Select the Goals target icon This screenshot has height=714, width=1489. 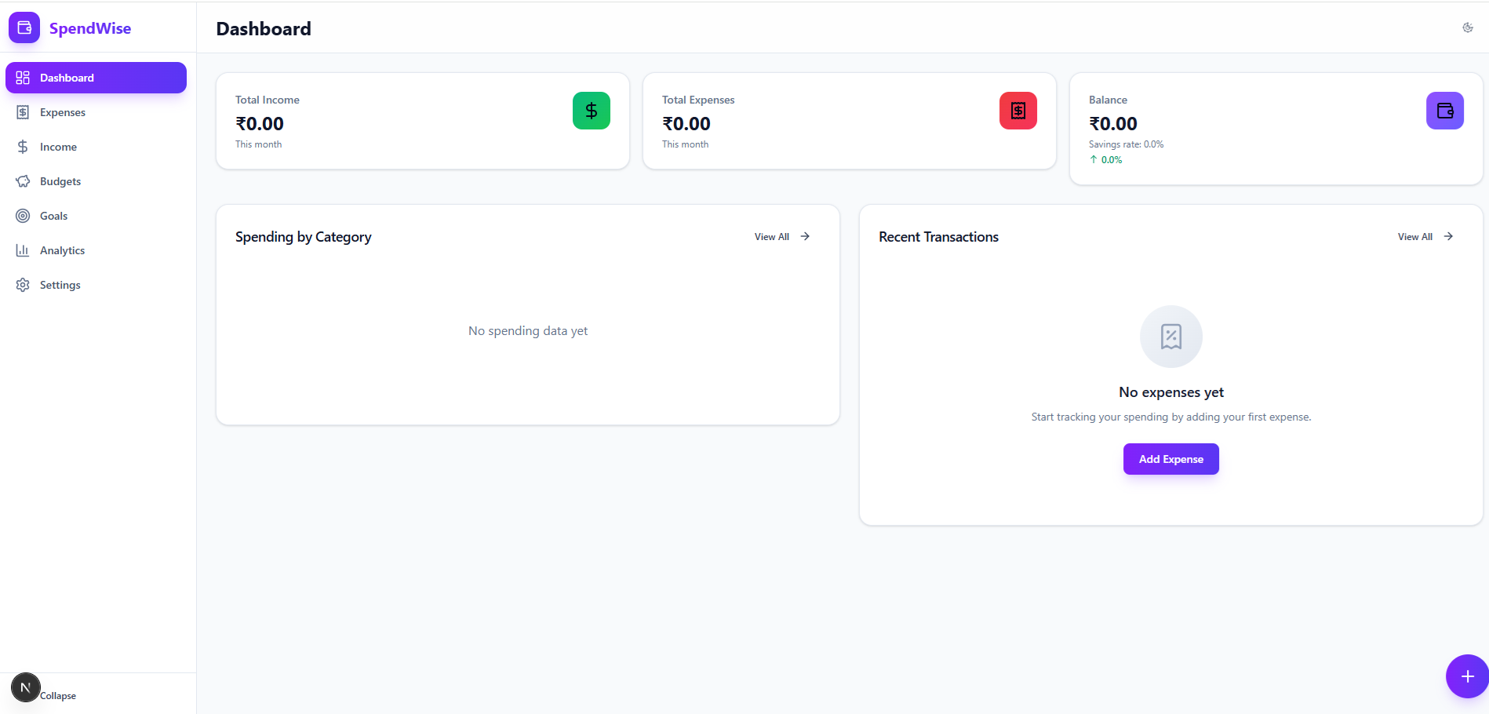(23, 216)
